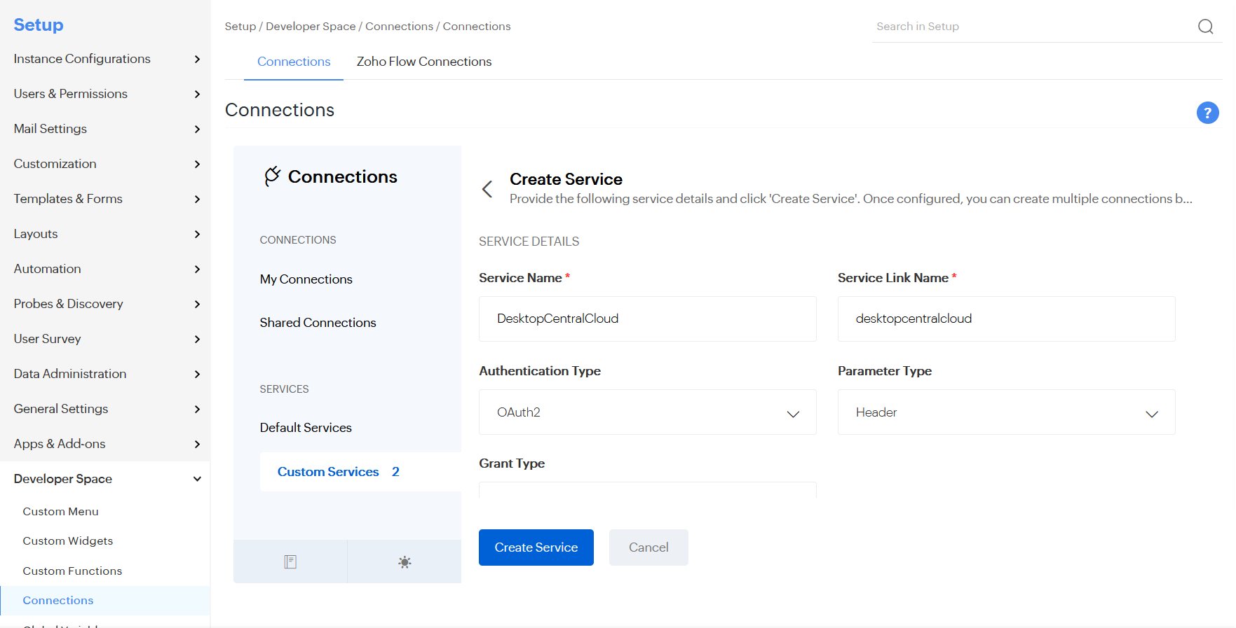Expand Instance Configurations menu
The width and height of the screenshot is (1236, 628).
click(105, 59)
